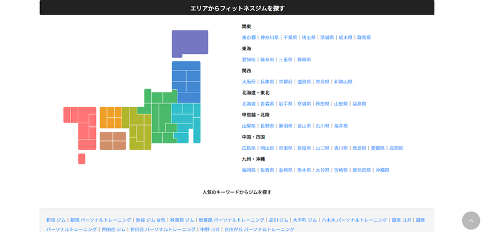Open the 大手町 ジム keyword
The width and height of the screenshot is (486, 232).
(305, 220)
